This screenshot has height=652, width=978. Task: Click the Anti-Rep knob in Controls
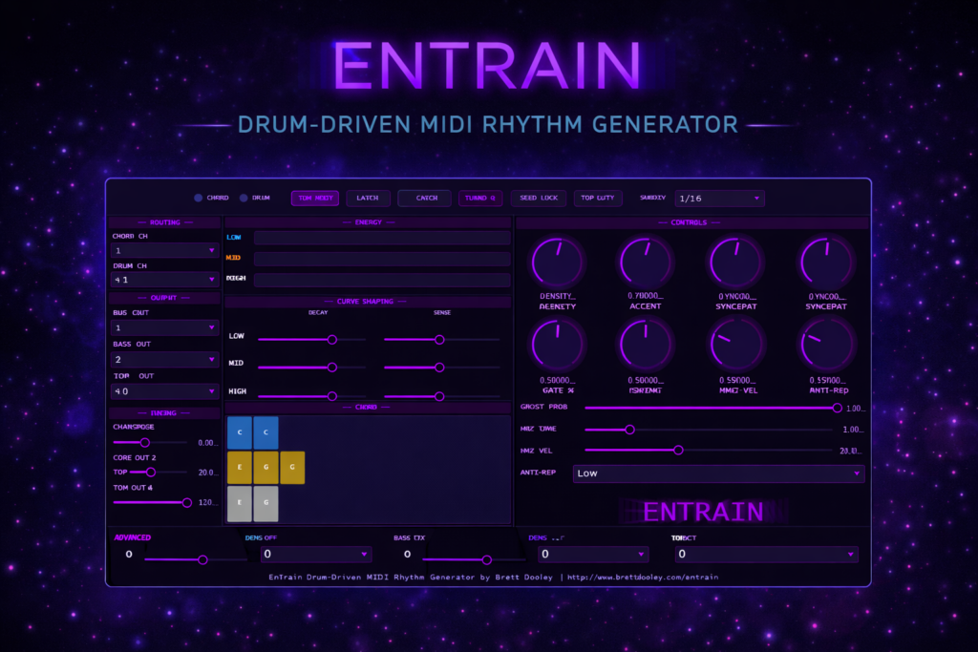click(827, 343)
